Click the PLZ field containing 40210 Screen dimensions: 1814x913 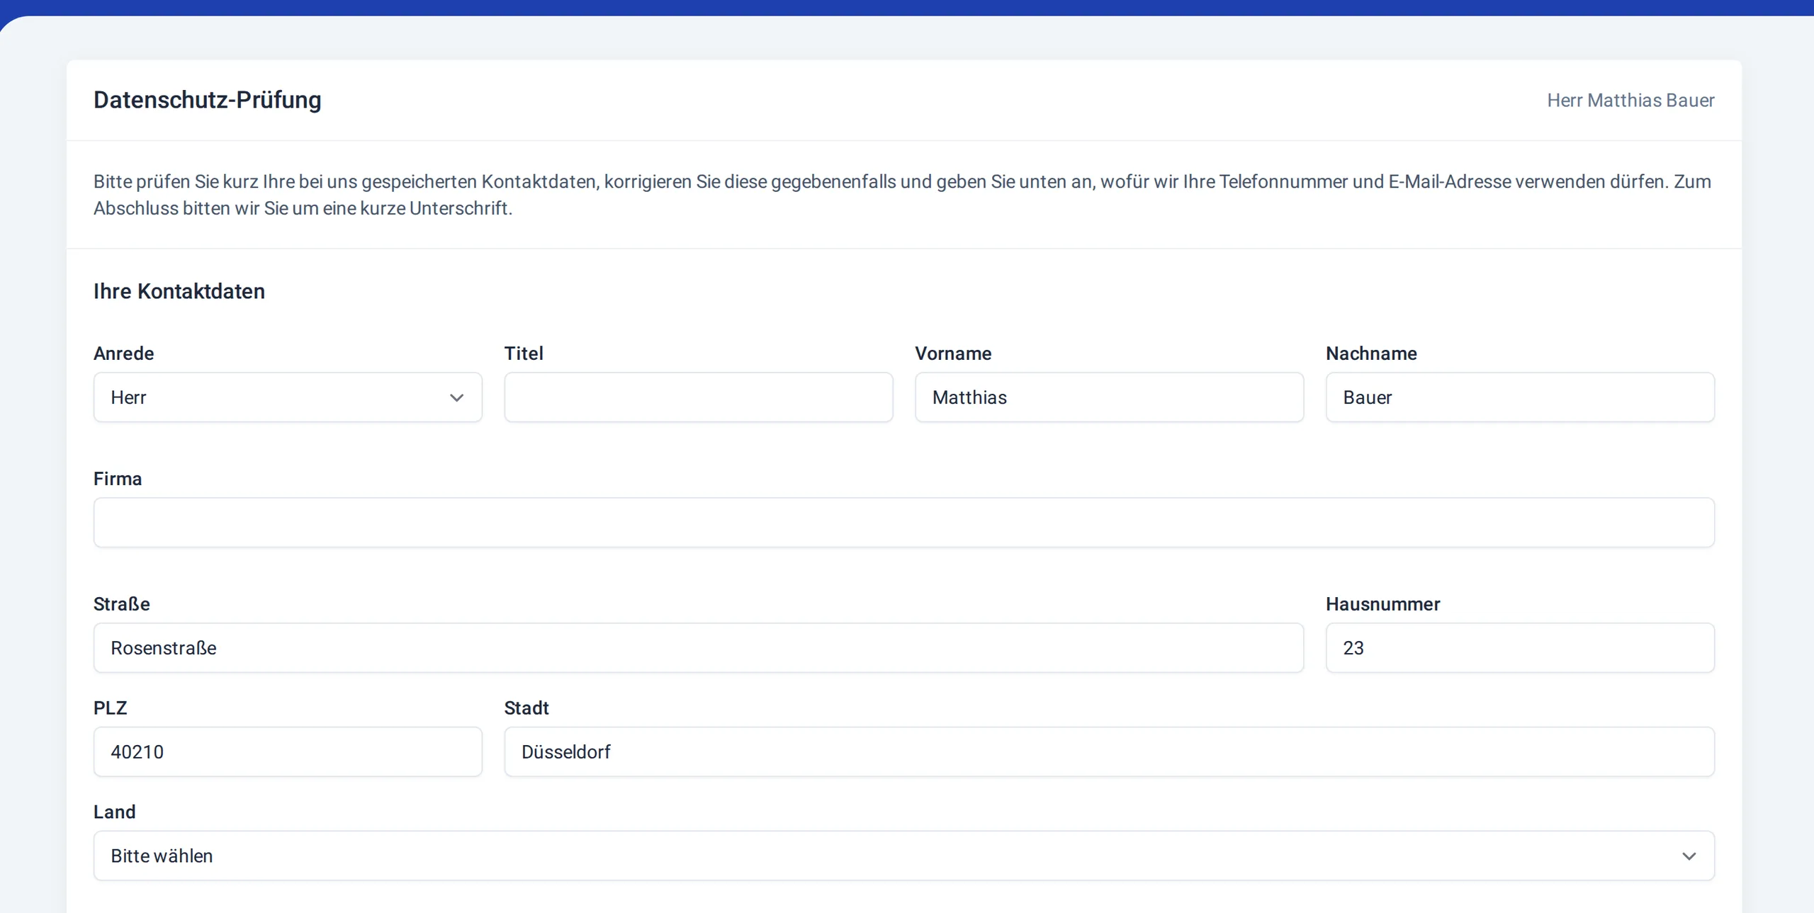pyautogui.click(x=288, y=752)
